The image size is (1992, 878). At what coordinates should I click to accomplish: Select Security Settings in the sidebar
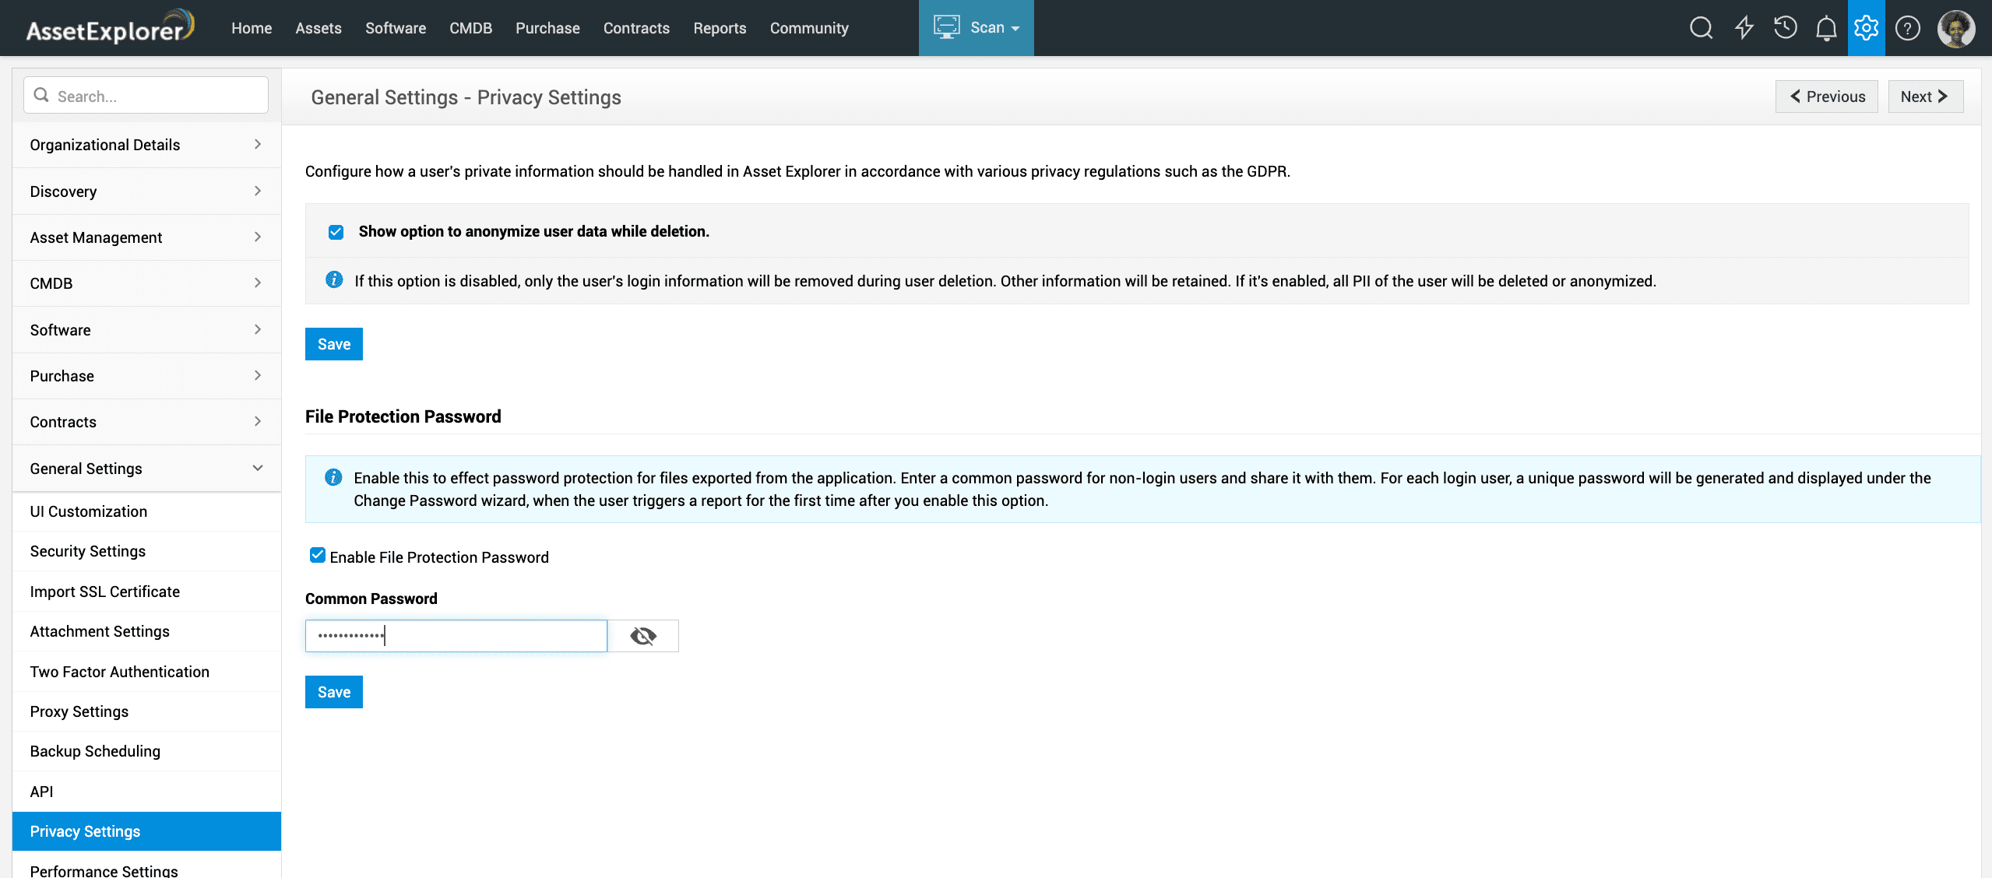(88, 551)
